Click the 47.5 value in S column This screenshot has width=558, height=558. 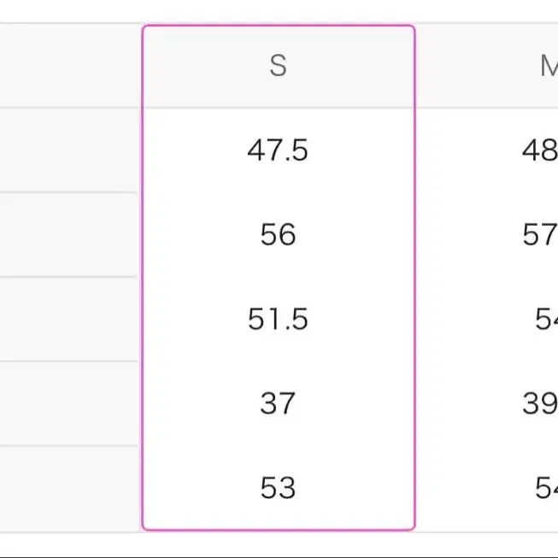278,150
